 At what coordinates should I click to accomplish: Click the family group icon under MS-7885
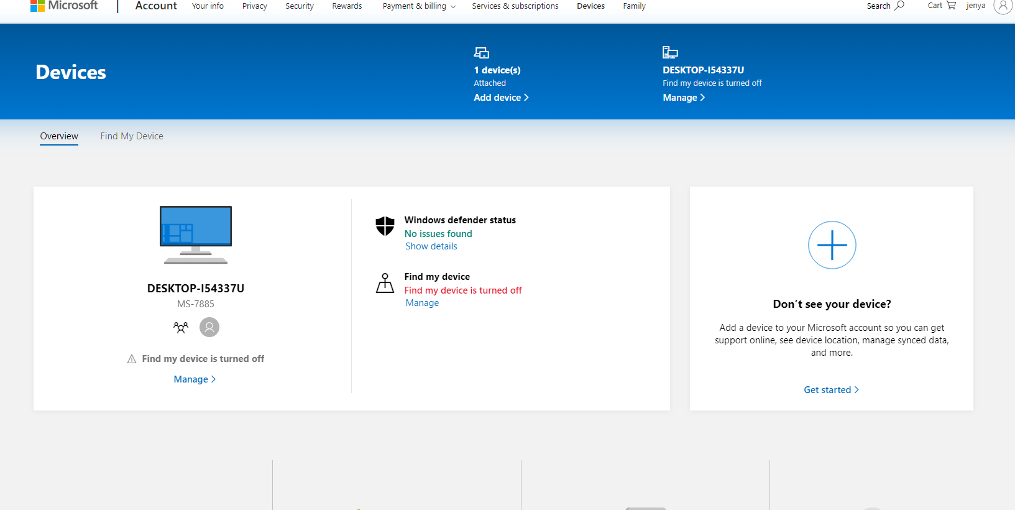(181, 327)
